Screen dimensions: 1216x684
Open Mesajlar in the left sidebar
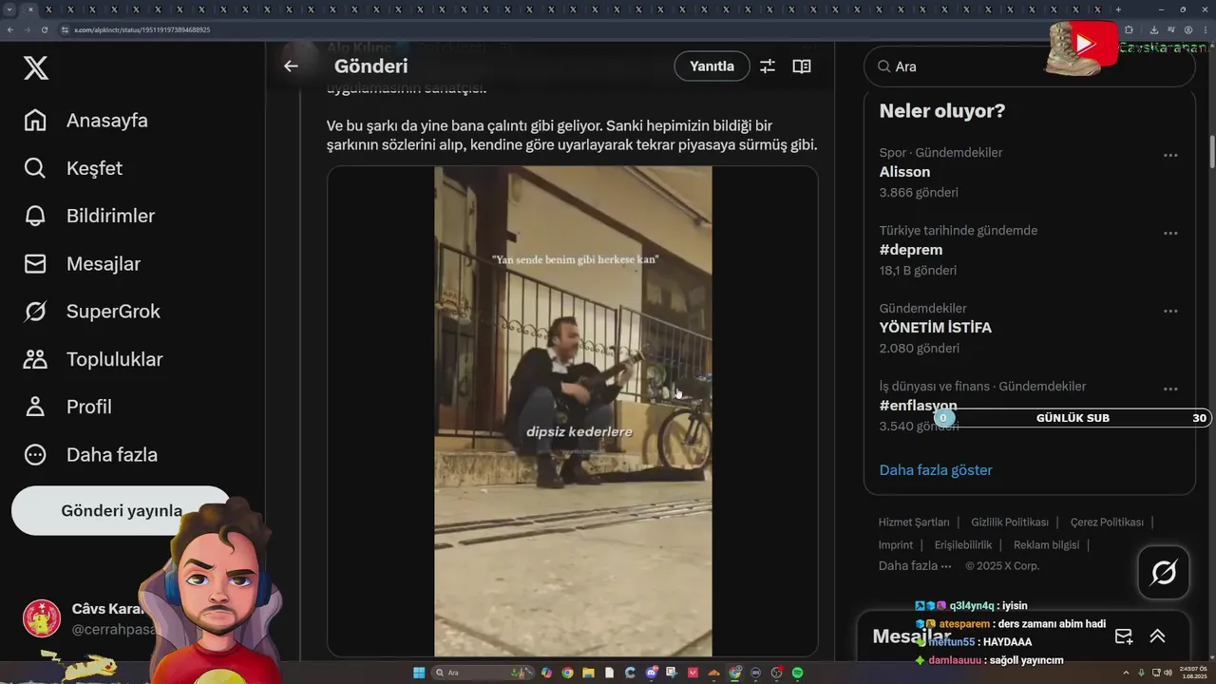(x=82, y=264)
